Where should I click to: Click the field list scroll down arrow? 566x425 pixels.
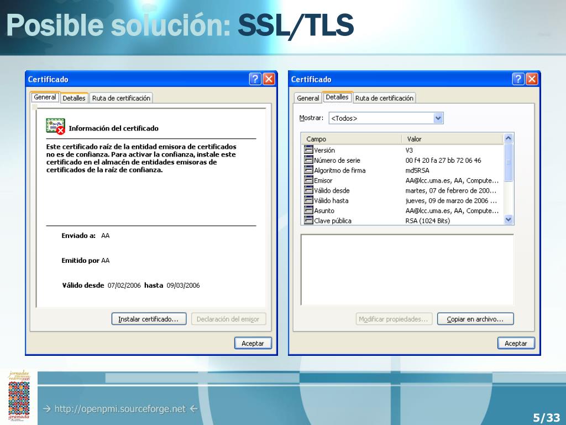[509, 219]
